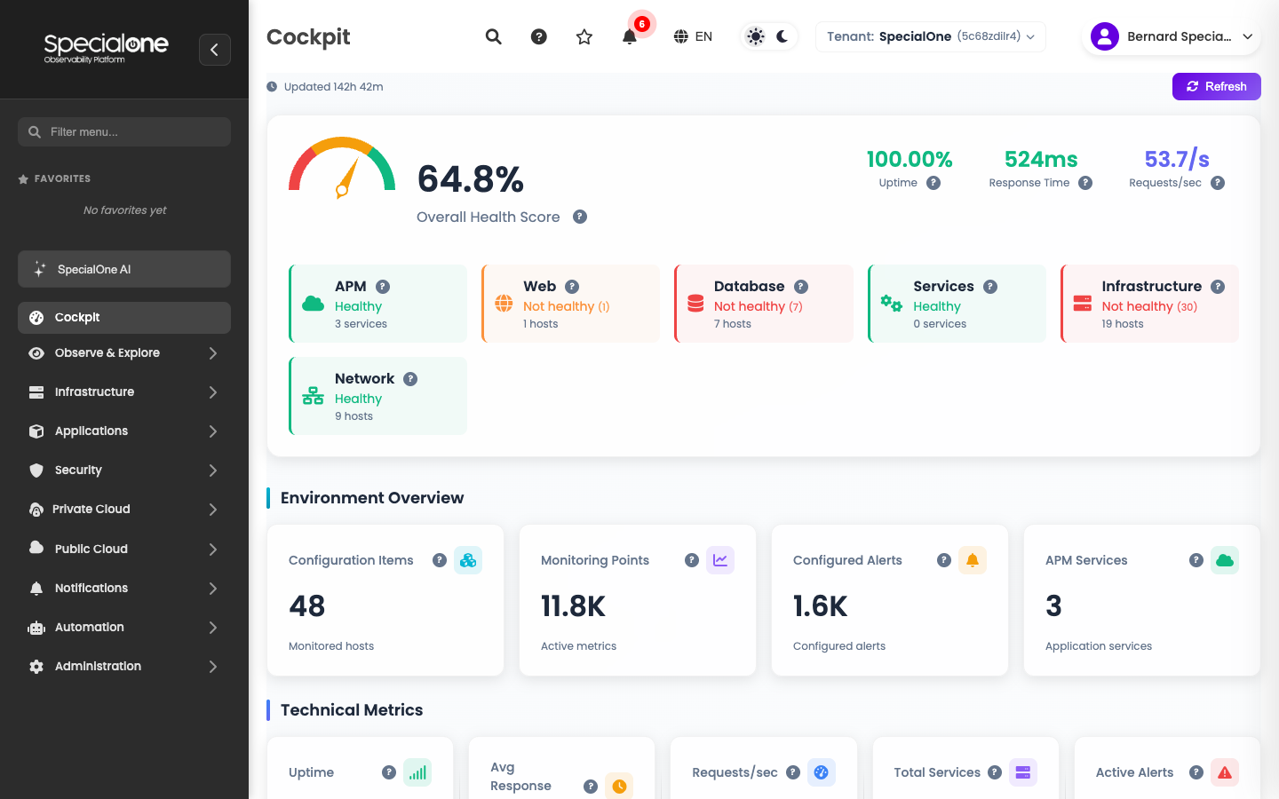Add page to favorites with star icon

pyautogui.click(x=584, y=36)
